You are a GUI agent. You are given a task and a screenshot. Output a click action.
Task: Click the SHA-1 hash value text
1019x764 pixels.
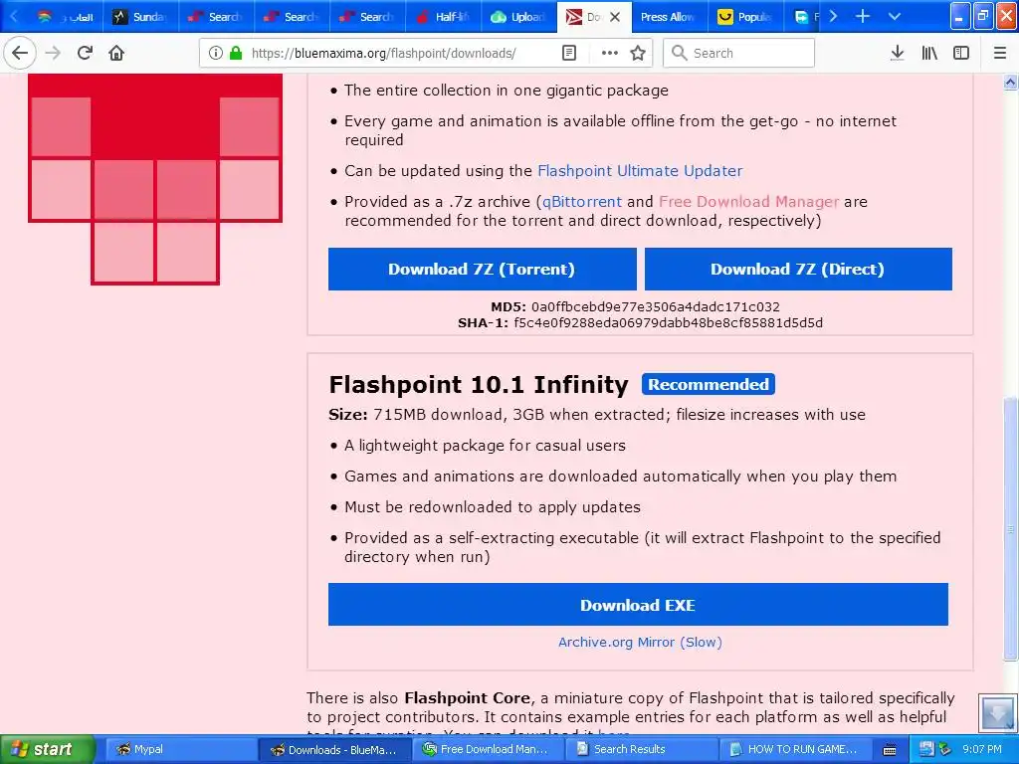[668, 323]
